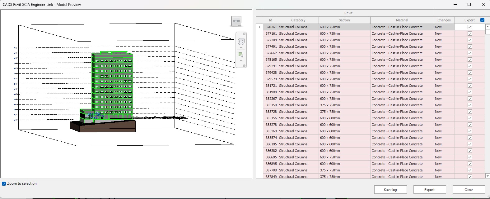490x199 pixels.
Task: Toggle select-all checkbox in Export header
Action: (482, 20)
